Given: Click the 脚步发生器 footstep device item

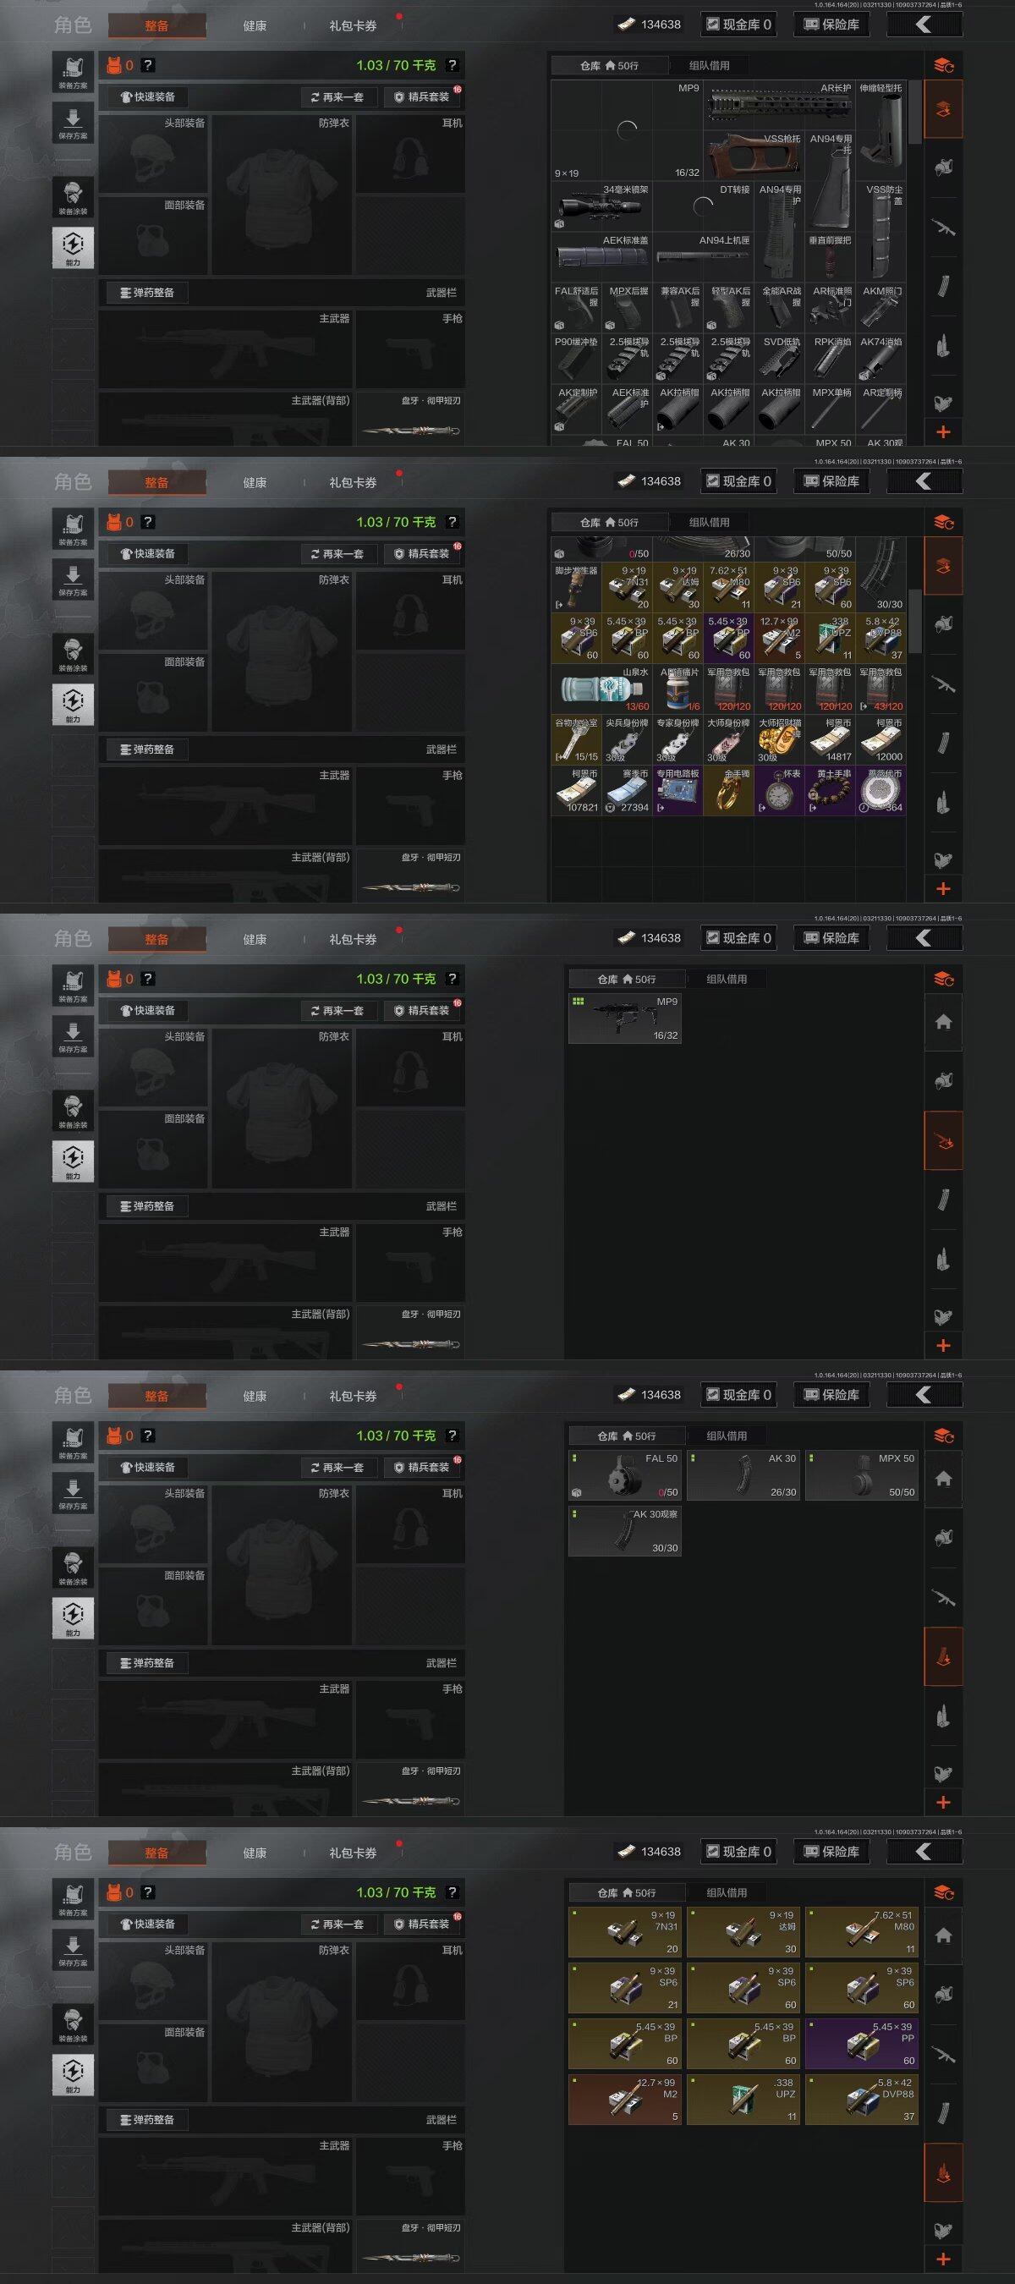Looking at the screenshot, I should tap(575, 587).
